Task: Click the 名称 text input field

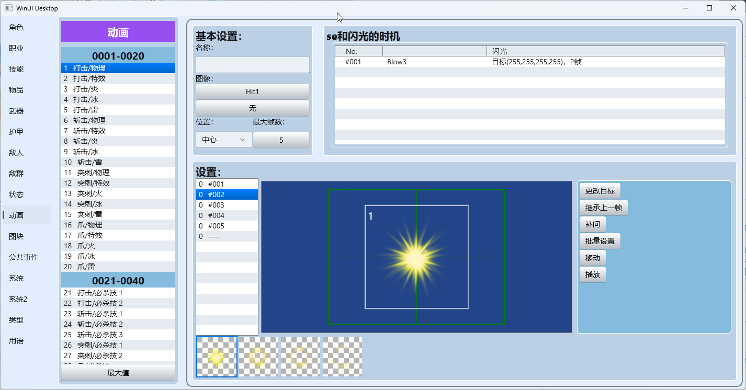Action: tap(253, 65)
